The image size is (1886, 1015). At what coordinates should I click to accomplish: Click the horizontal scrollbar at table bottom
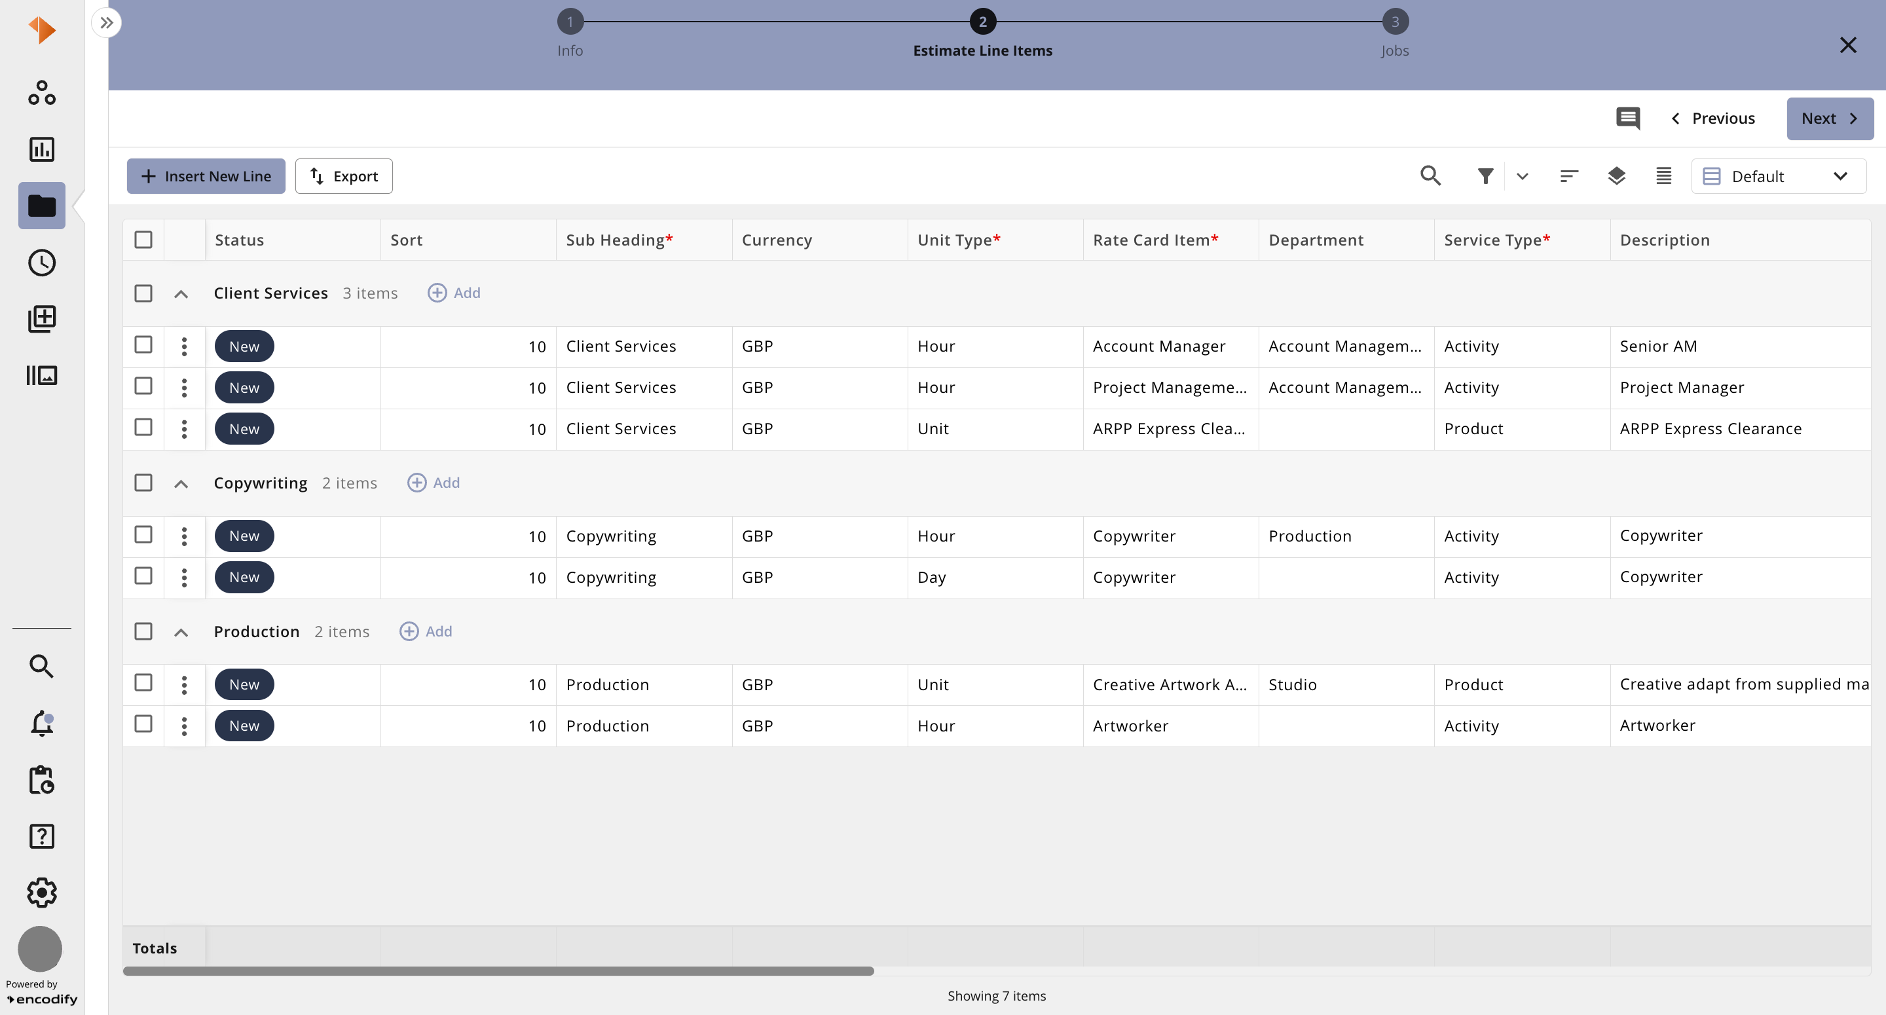click(x=498, y=971)
